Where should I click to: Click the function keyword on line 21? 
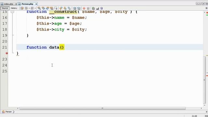click(36, 47)
